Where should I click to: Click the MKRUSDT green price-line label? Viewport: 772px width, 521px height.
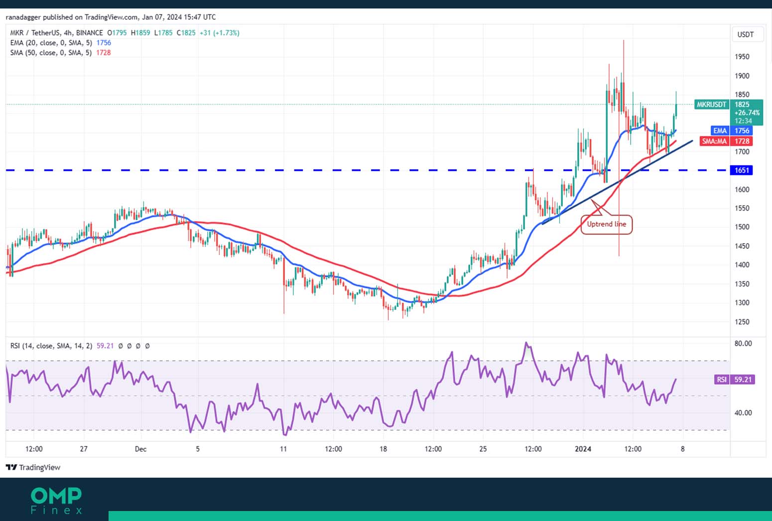point(711,105)
